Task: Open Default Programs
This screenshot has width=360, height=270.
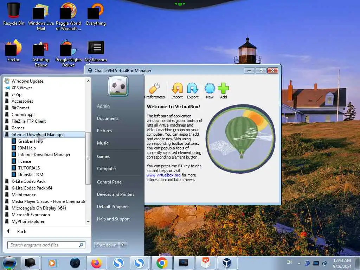Action: coord(113,207)
